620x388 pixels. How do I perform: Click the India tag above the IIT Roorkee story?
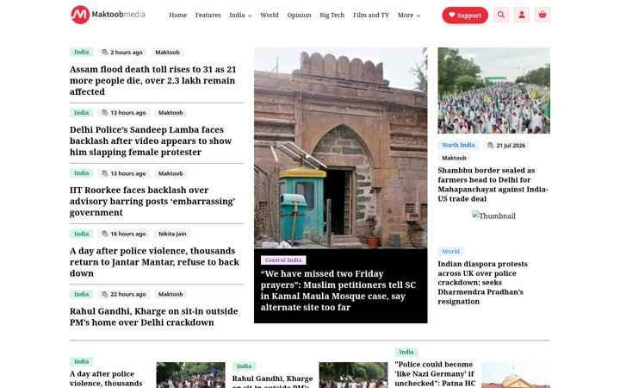[82, 173]
